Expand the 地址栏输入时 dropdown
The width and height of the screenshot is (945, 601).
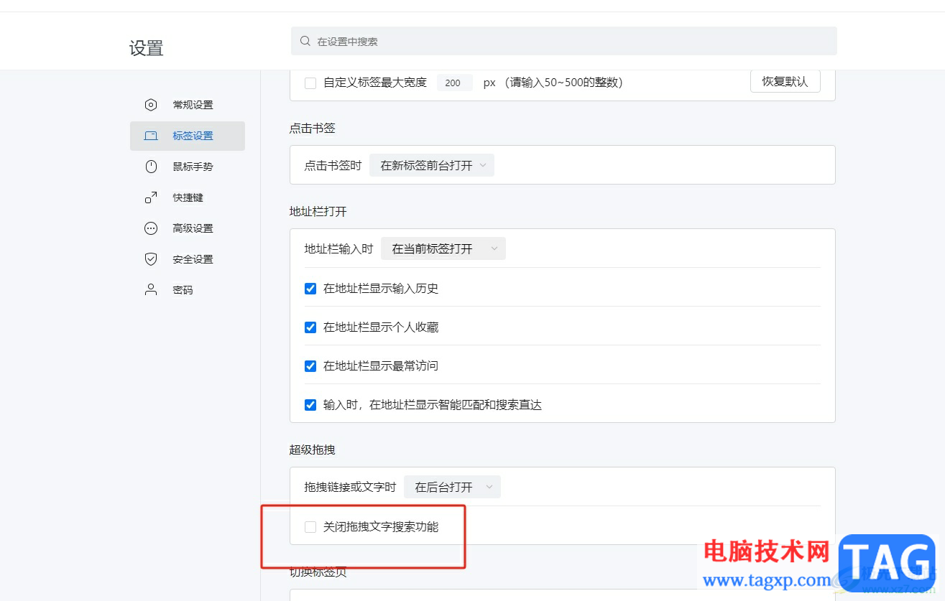tap(443, 248)
